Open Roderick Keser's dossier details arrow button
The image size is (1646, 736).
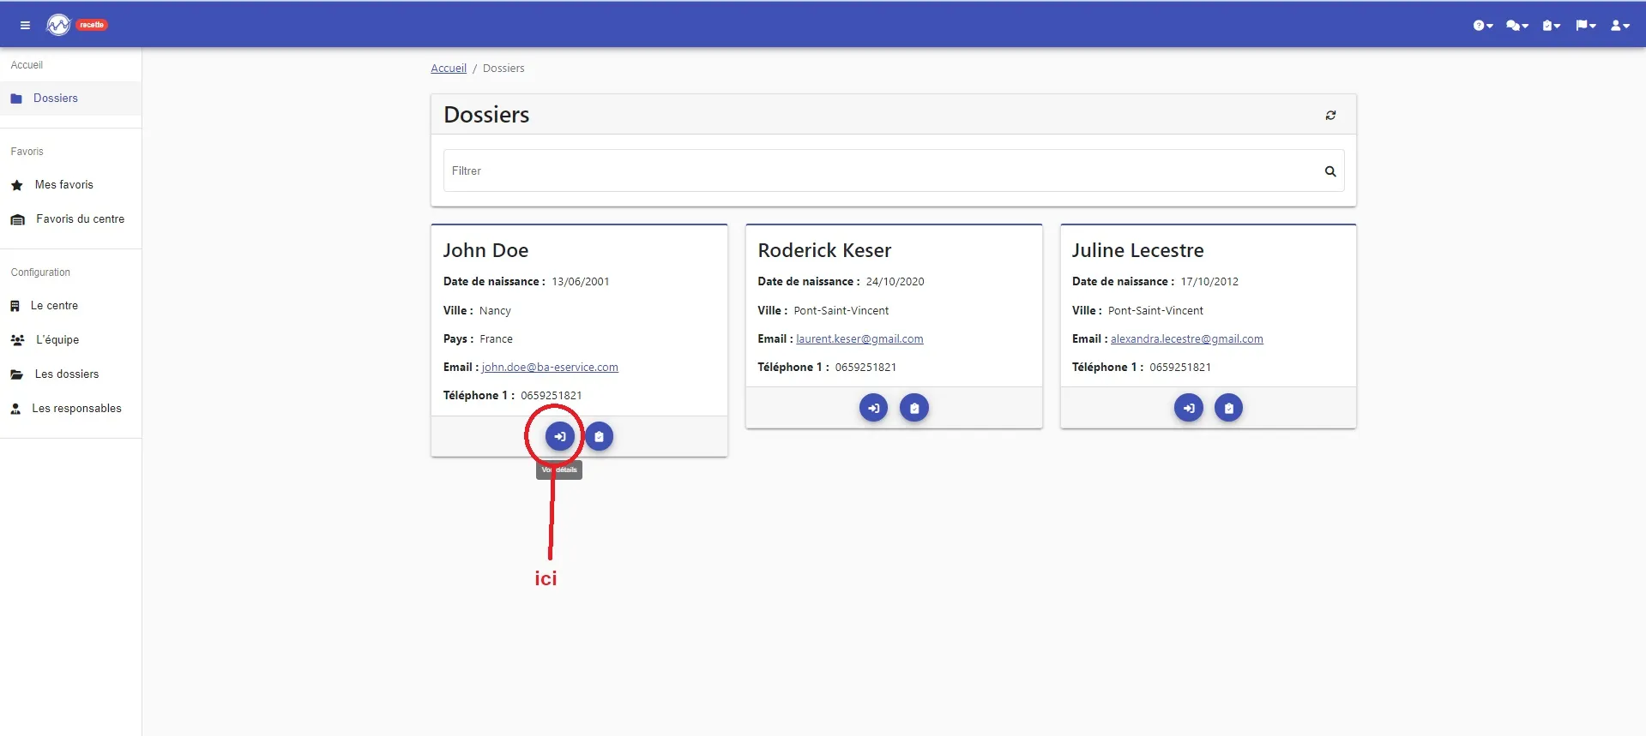(874, 408)
